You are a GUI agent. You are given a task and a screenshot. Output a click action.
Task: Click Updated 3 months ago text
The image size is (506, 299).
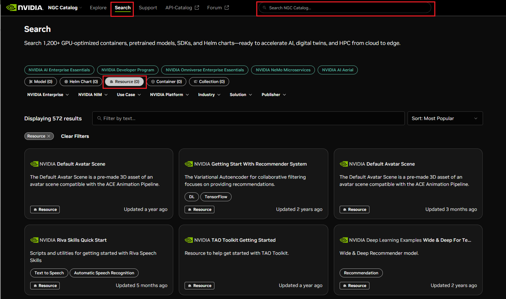(x=451, y=209)
